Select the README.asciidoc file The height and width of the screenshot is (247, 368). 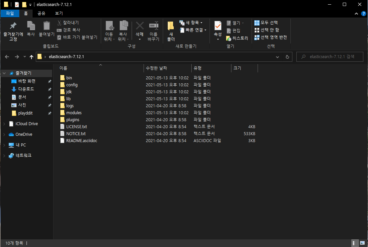(x=82, y=140)
